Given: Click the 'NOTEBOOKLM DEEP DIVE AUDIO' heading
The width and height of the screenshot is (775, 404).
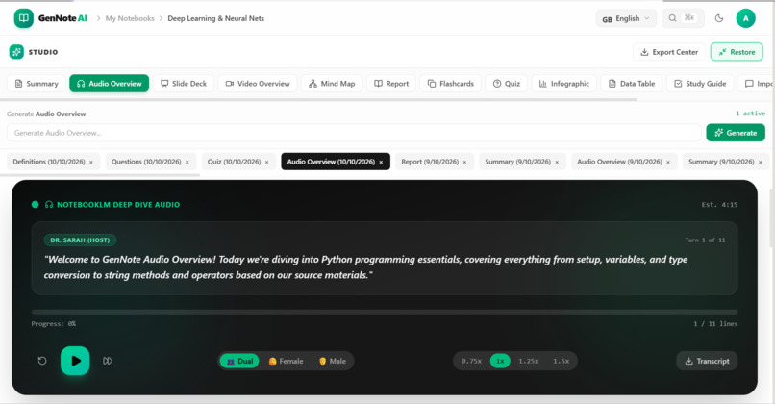Looking at the screenshot, I should (x=118, y=204).
